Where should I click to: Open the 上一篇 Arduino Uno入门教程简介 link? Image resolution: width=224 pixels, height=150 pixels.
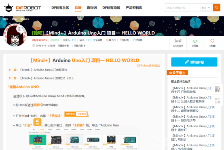(44, 70)
